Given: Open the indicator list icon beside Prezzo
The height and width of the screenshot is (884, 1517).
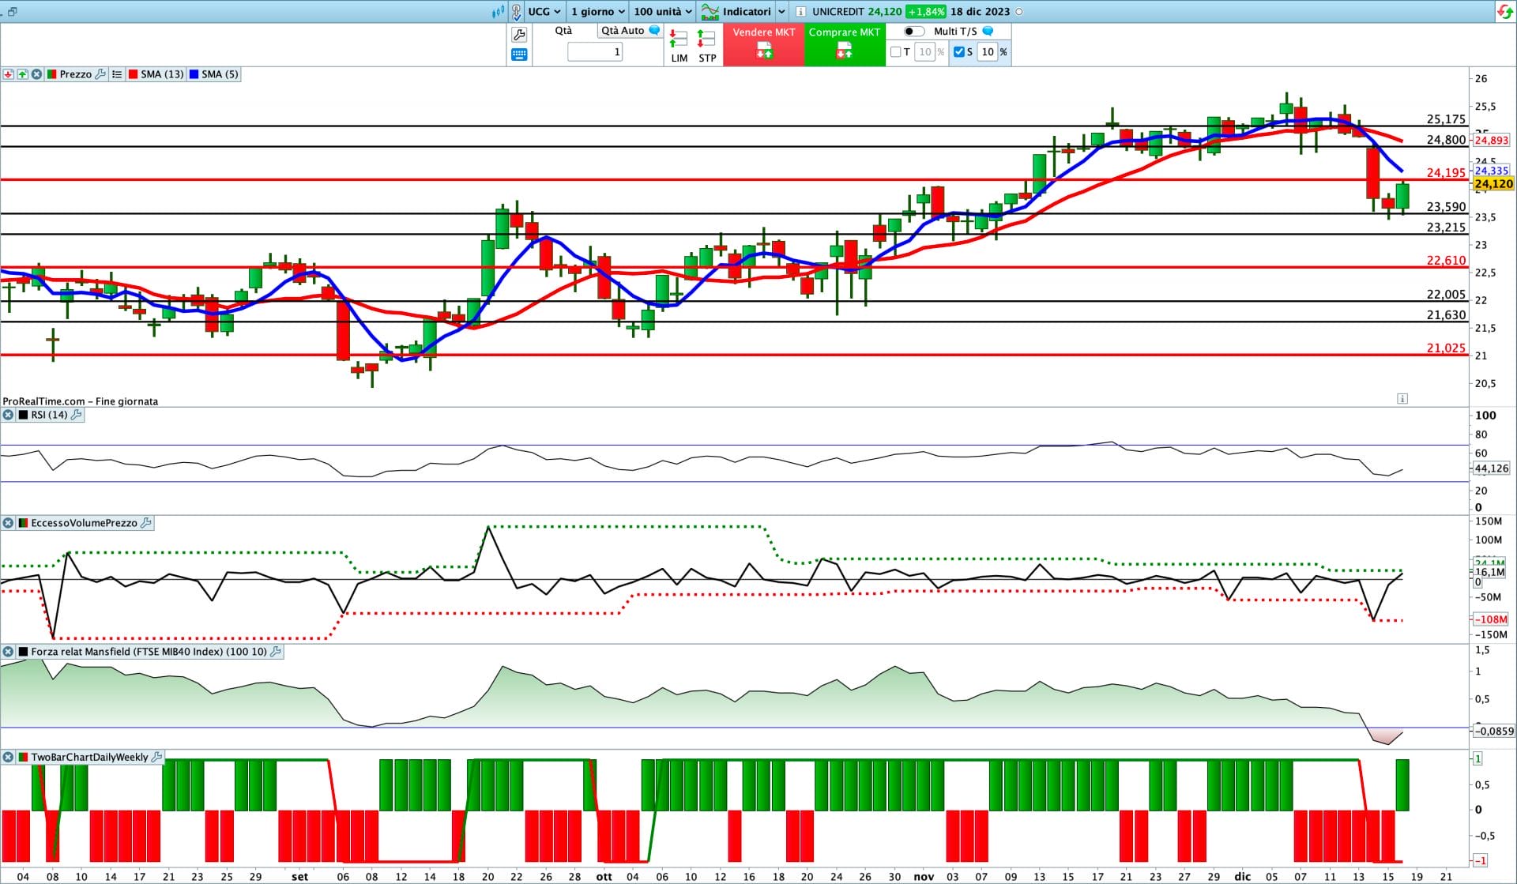Looking at the screenshot, I should pyautogui.click(x=117, y=74).
